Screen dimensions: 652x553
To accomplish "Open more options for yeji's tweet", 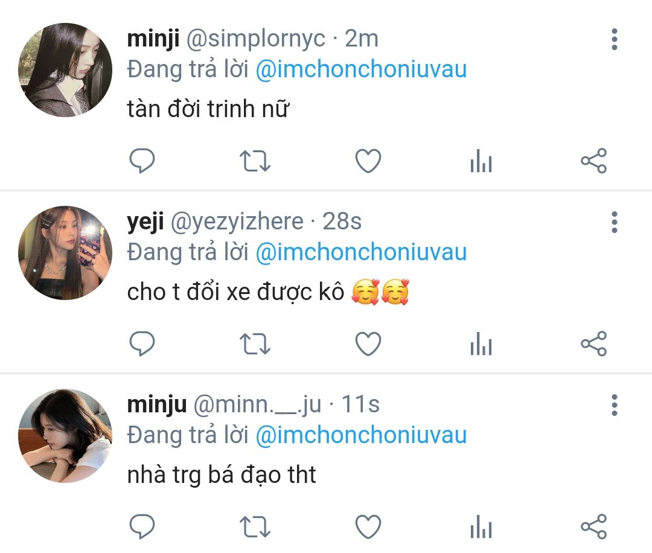I will coord(614,222).
